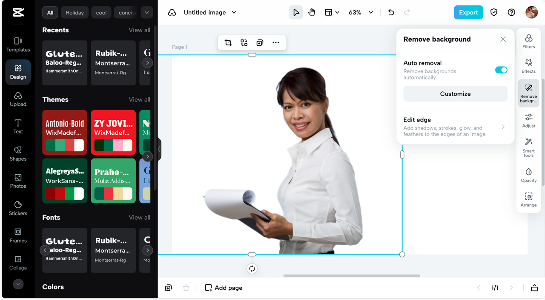545x300 pixels.
Task: Open the Help question mark icon
Action: point(511,12)
